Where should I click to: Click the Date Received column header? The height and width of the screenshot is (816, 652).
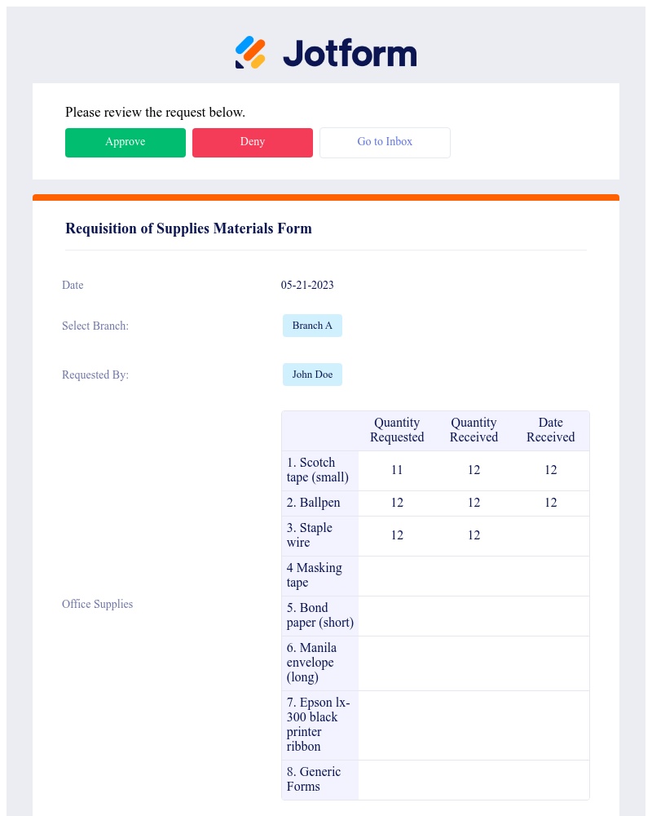point(550,430)
